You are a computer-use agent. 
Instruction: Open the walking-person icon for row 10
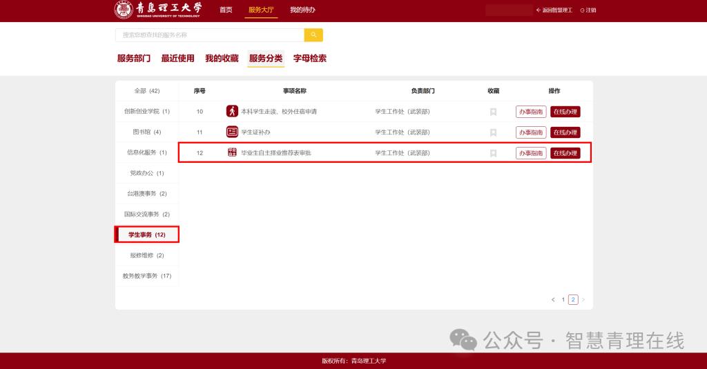pyautogui.click(x=232, y=111)
